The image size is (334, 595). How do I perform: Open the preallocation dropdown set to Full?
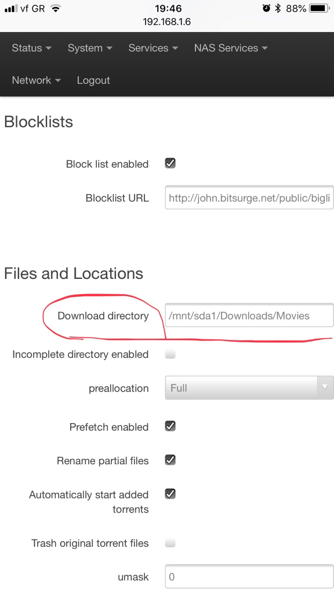tap(249, 388)
